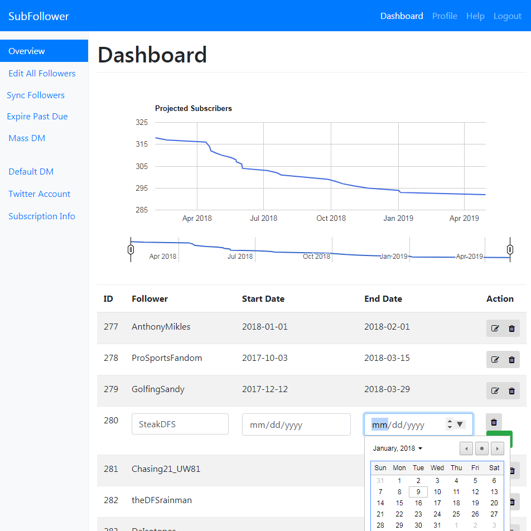
Task: Click the Start Date column header
Action: point(263,299)
